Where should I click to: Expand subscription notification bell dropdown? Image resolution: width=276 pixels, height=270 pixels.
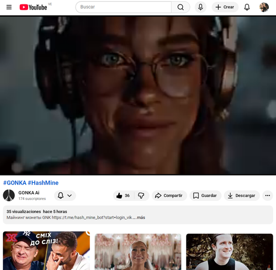click(x=65, y=195)
